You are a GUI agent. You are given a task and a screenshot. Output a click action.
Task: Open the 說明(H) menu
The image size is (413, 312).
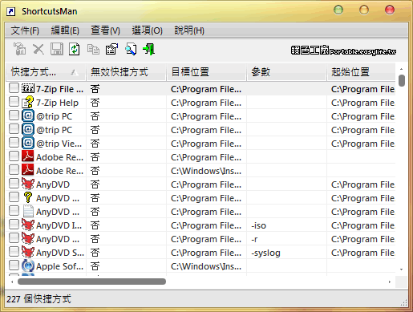189,30
